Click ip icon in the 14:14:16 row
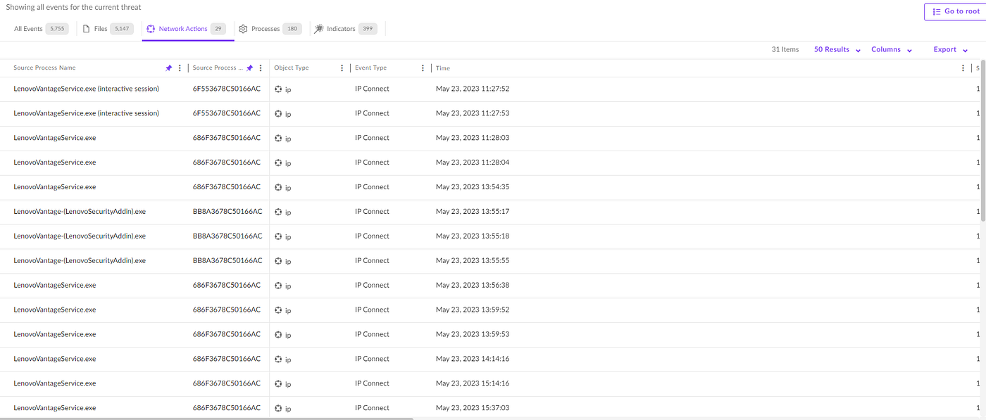 click(x=278, y=359)
